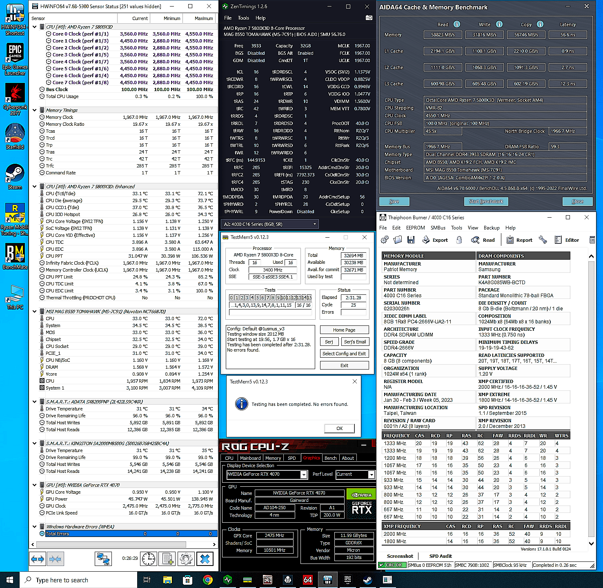Open Cyberpunk 2077 desktop shortcut
Image resolution: width=603 pixels, height=588 pixels.
pos(15,99)
